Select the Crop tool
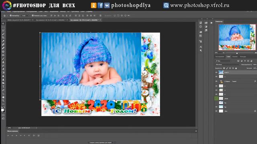Image resolution: width=257 pixels, height=144 pixels. 3,38
